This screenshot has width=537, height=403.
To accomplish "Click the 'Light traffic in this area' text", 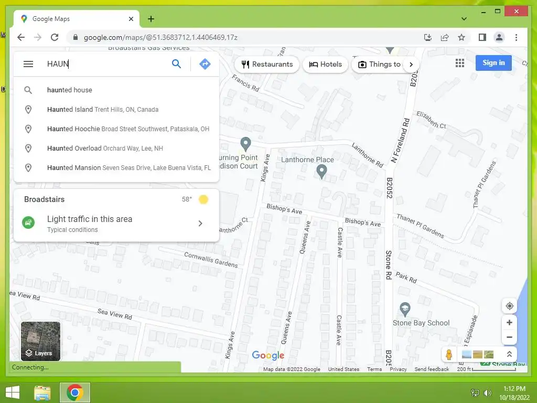I will pyautogui.click(x=89, y=219).
